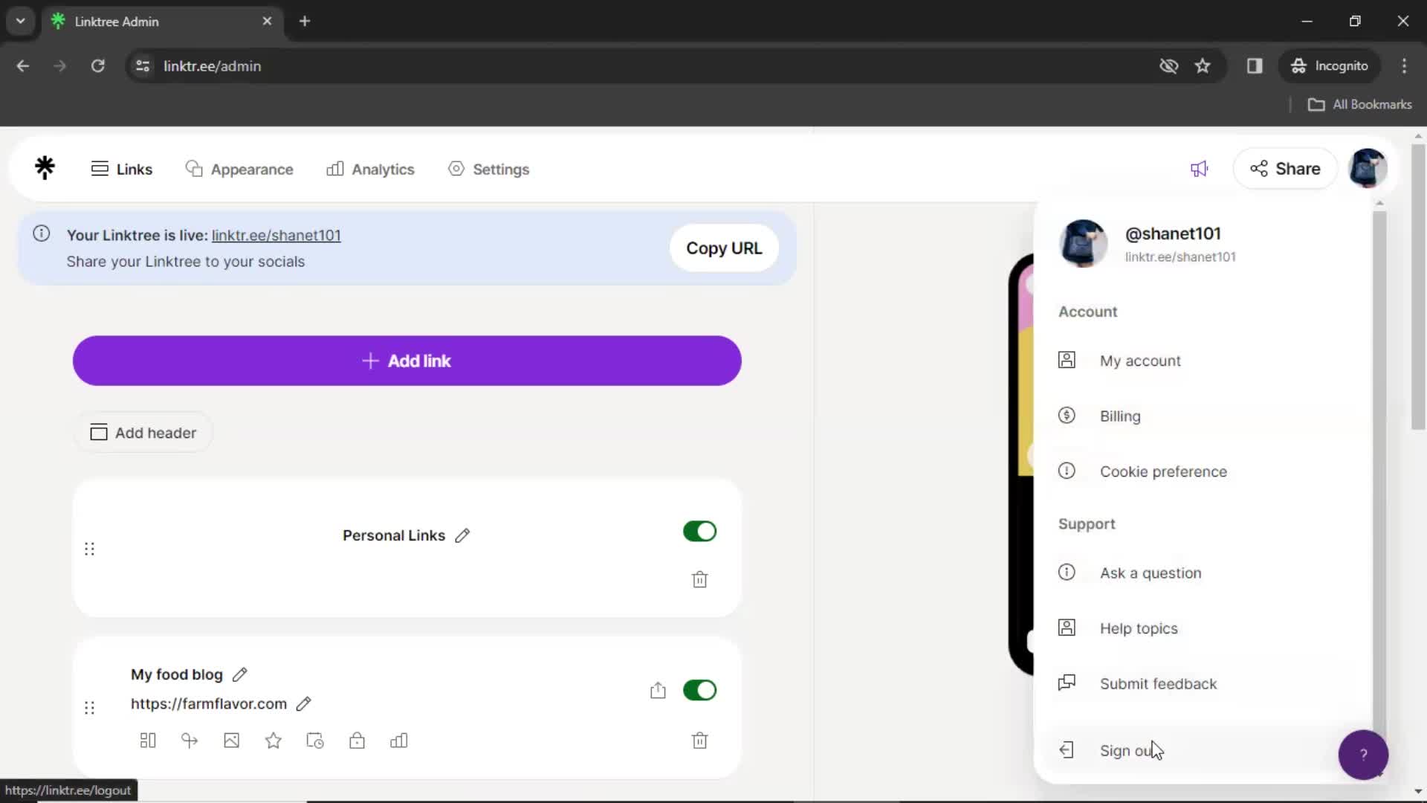Select Ask a question menu item
Image resolution: width=1427 pixels, height=803 pixels.
click(1204, 573)
